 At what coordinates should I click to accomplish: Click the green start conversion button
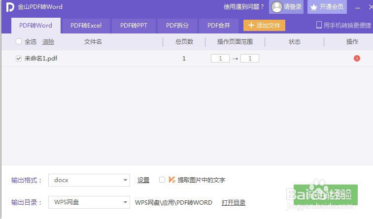point(325,195)
